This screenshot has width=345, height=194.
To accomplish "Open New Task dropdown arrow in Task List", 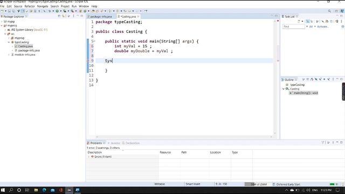I will point(302,22).
